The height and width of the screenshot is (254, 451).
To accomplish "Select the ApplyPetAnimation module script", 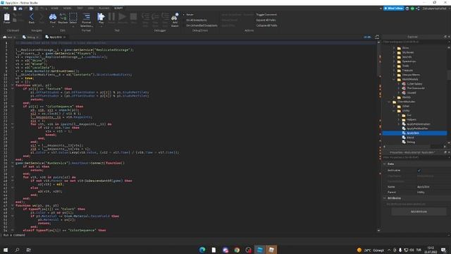I will [418, 124].
